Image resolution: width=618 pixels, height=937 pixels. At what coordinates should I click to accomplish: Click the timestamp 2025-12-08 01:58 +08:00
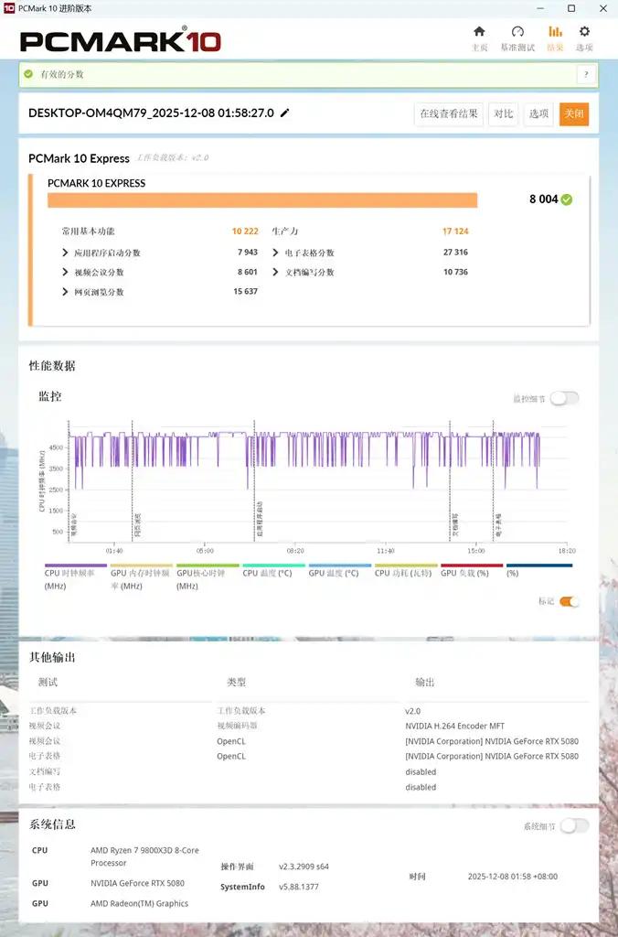click(513, 877)
